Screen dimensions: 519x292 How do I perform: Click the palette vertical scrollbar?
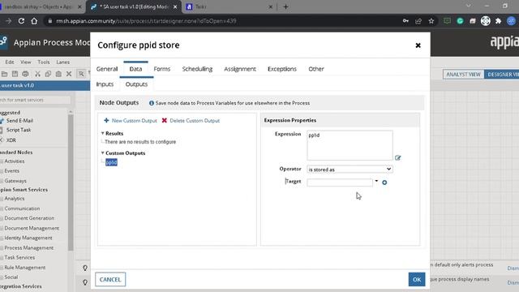[x=71, y=182]
